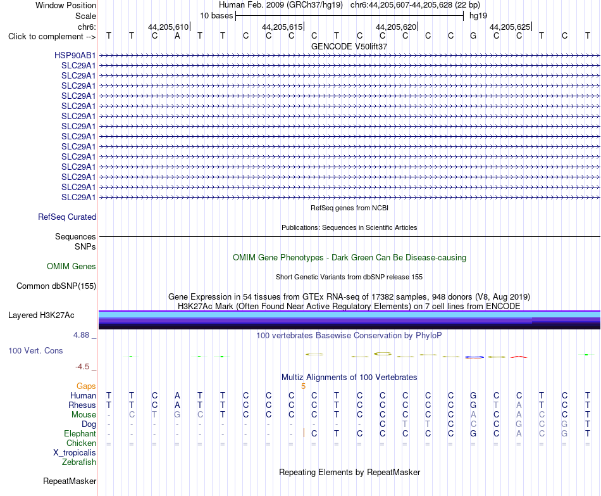Click the orange insertion bar in the Elephant row

(304, 433)
